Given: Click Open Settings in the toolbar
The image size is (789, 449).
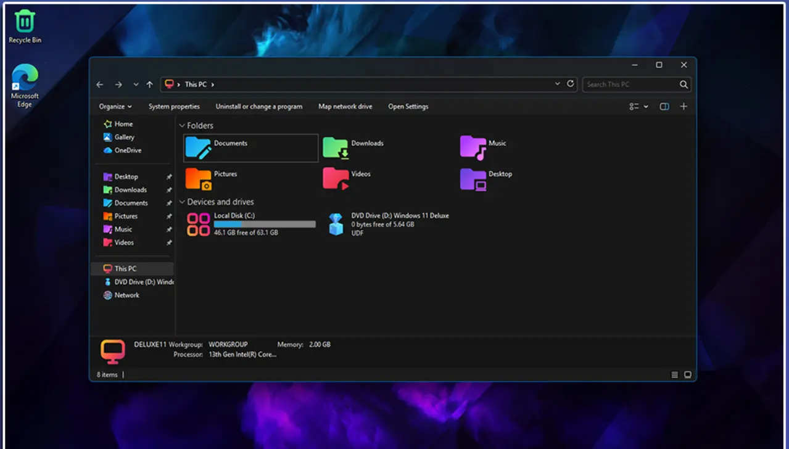Looking at the screenshot, I should point(408,107).
